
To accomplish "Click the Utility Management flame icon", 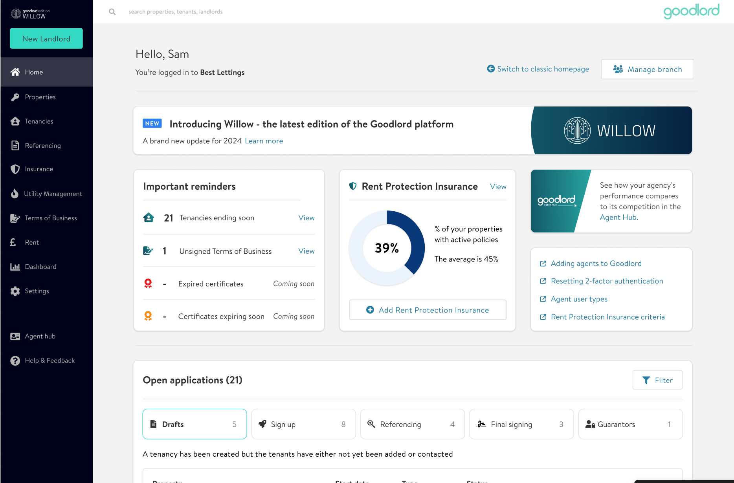I will click(x=15, y=194).
